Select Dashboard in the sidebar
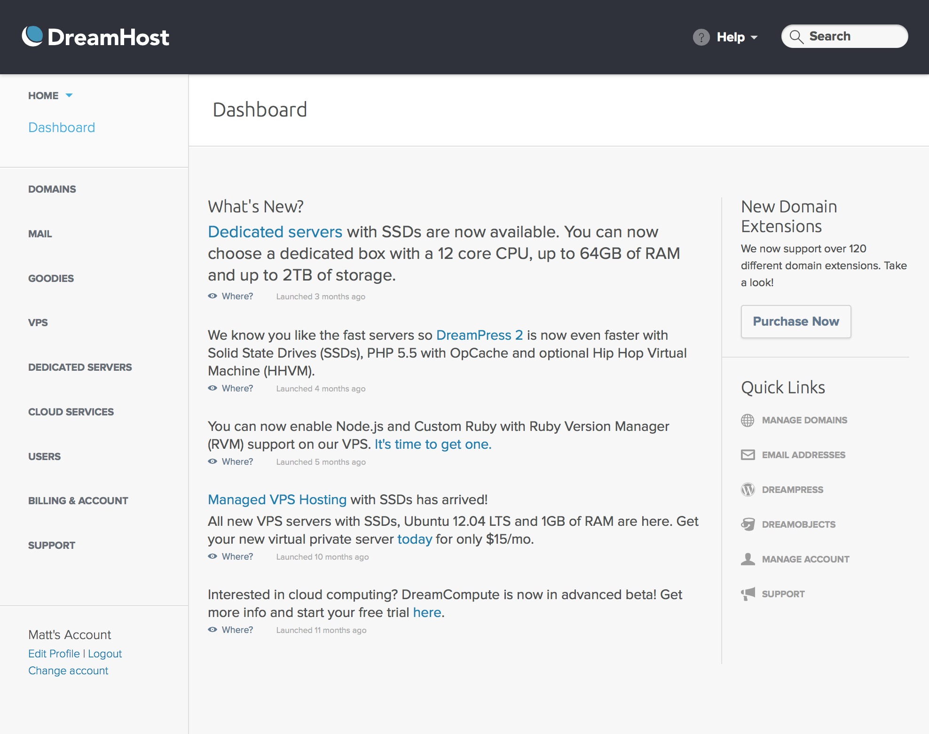929x734 pixels. [62, 127]
